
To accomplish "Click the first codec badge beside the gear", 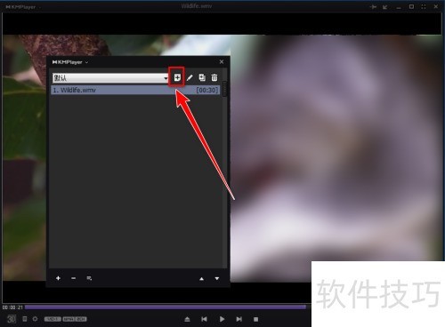I will pyautogui.click(x=53, y=319).
